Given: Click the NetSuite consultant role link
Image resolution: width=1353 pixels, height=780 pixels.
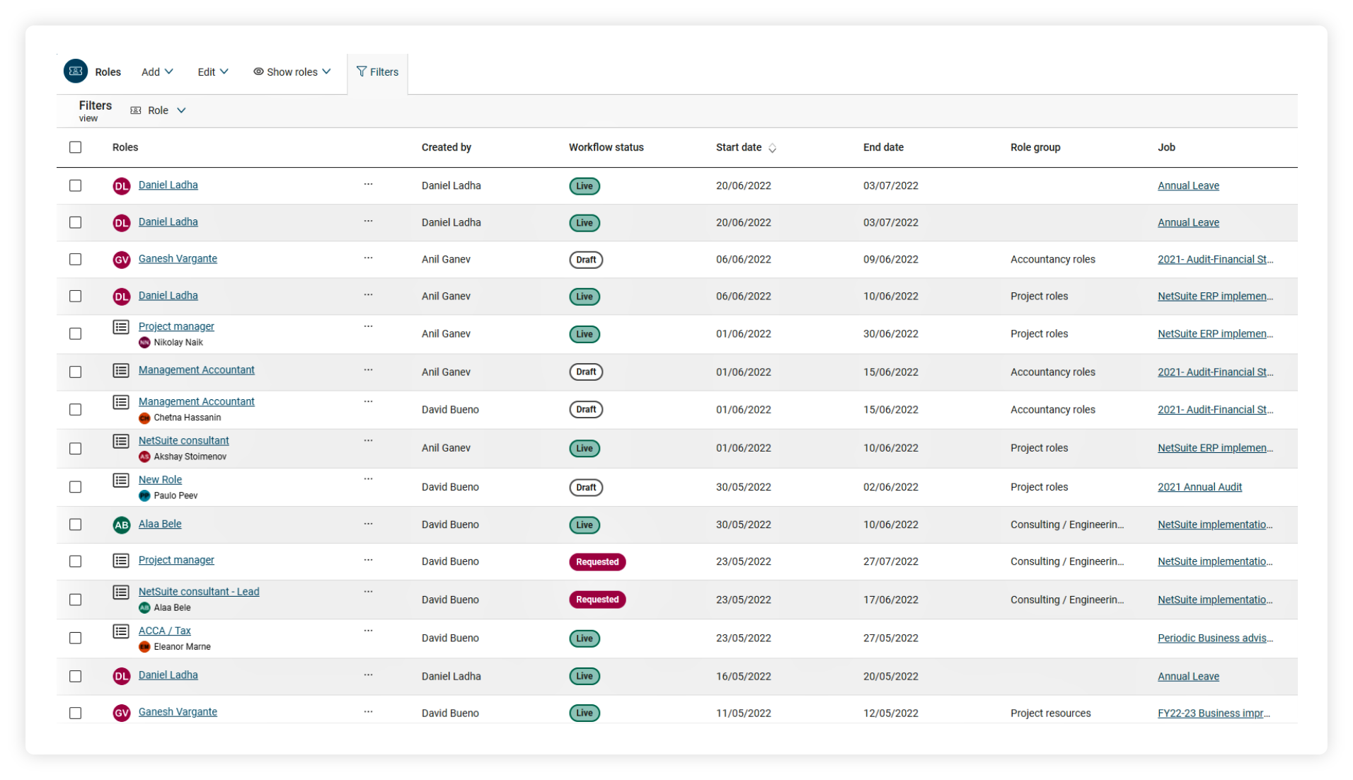Looking at the screenshot, I should 183,440.
